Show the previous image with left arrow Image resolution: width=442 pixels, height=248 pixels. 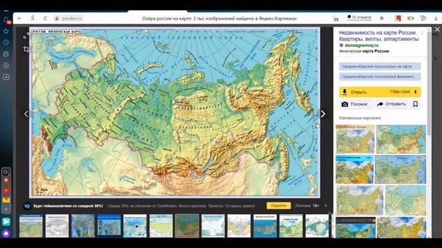click(26, 114)
